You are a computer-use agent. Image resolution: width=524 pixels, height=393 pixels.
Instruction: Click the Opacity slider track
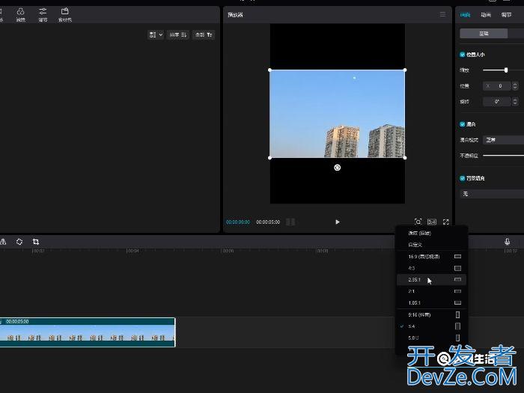[503, 156]
